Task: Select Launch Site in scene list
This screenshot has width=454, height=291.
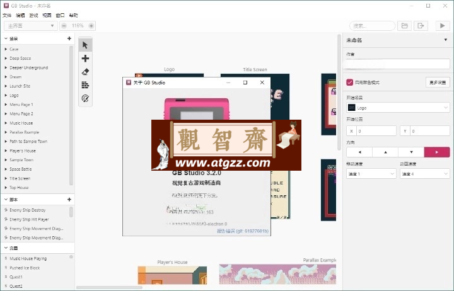Action: pos(20,86)
